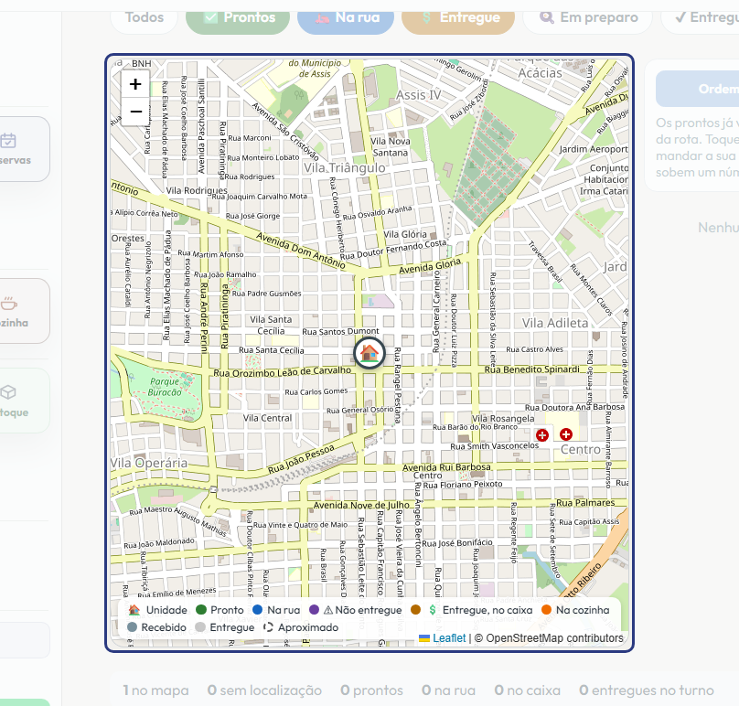Click the Parque Buracão label on map
Screen dimensions: 739x706
point(165,387)
